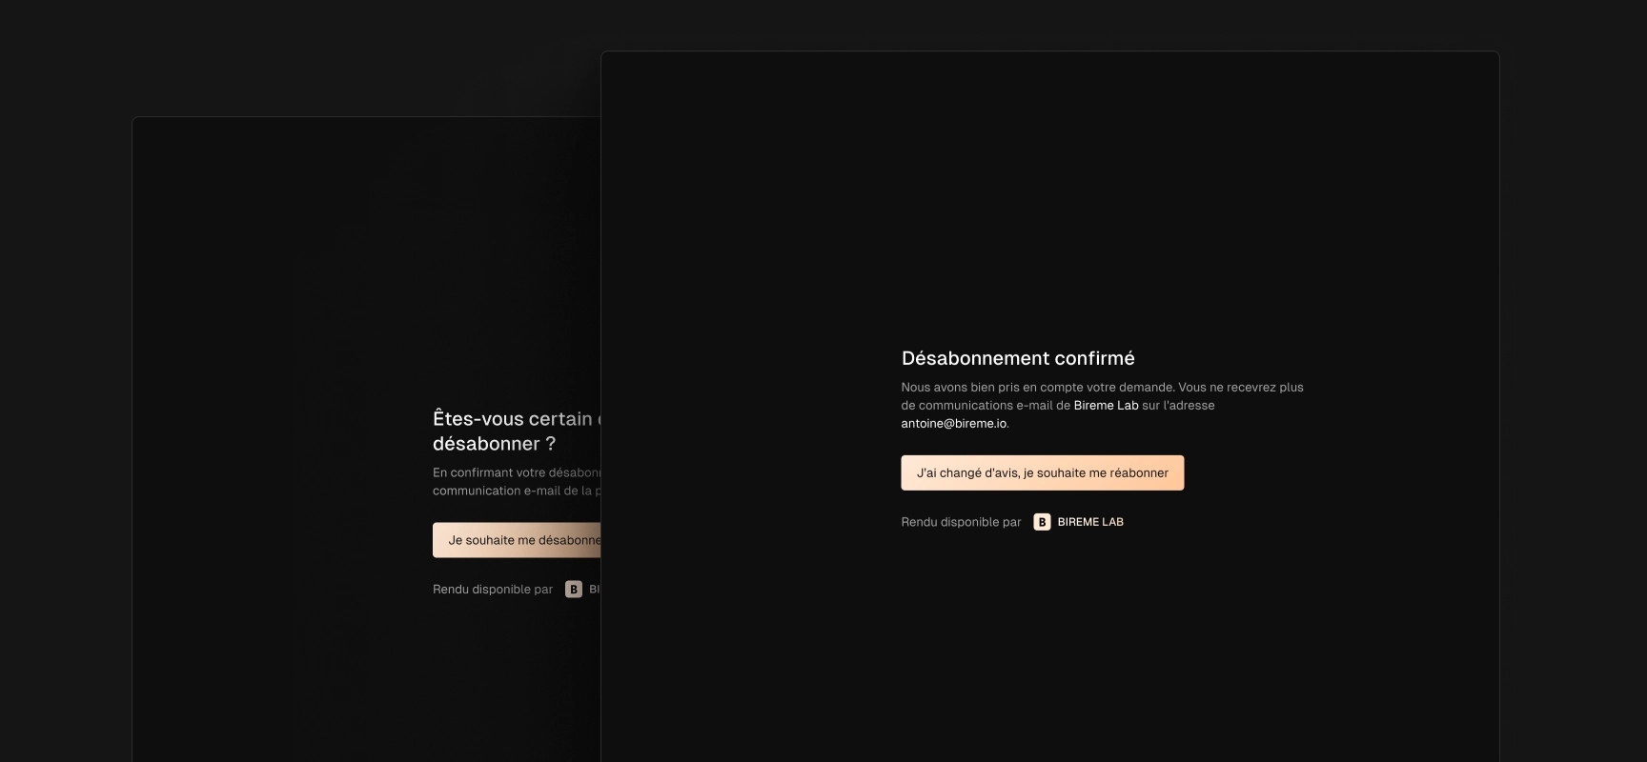Click the "Je souhaite me désabonner" button in back window
Screen dimensions: 1647x762
click(517, 540)
